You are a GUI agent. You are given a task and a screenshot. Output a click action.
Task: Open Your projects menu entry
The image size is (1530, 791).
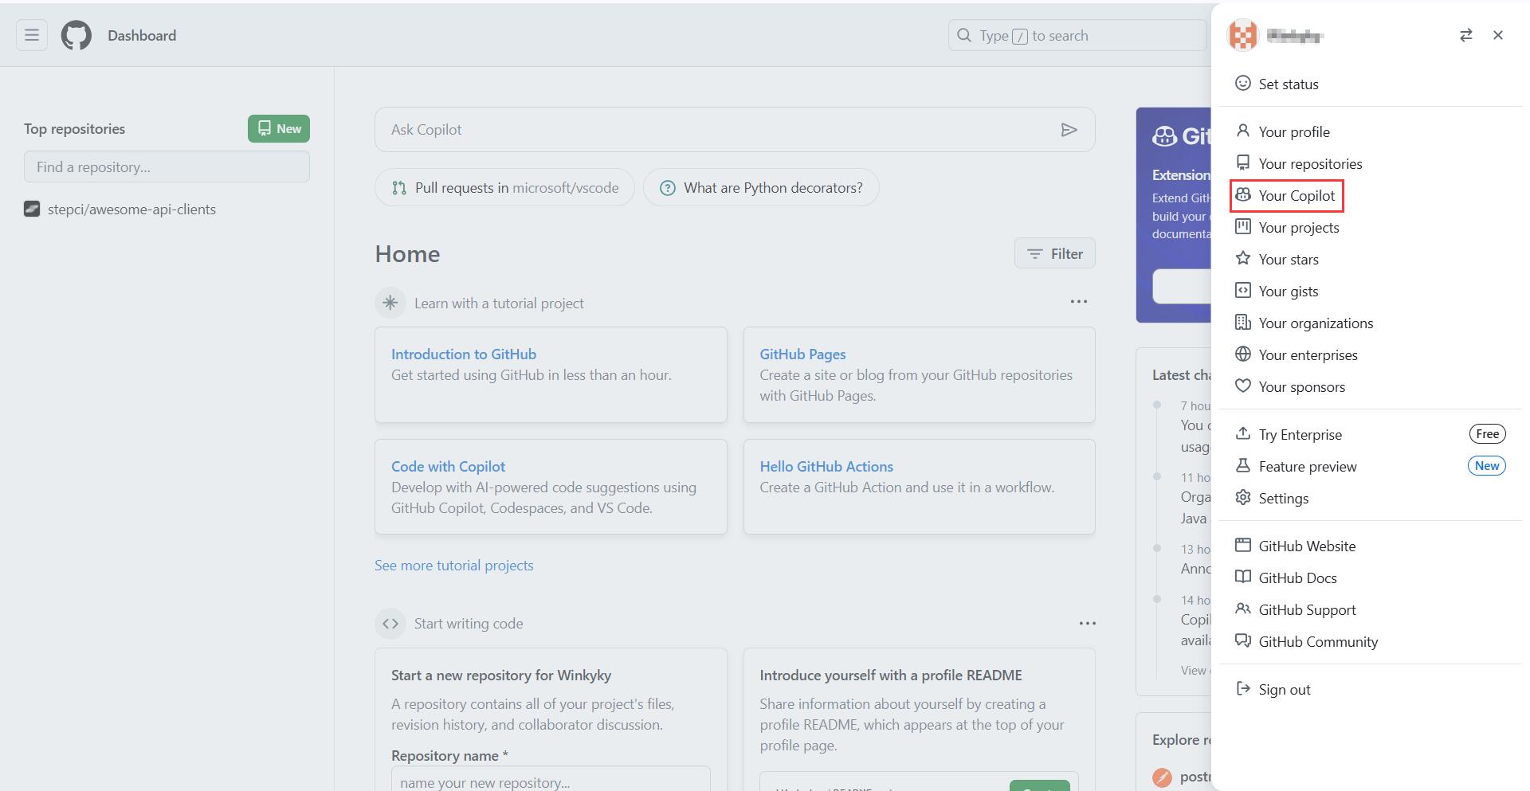[1370, 227]
